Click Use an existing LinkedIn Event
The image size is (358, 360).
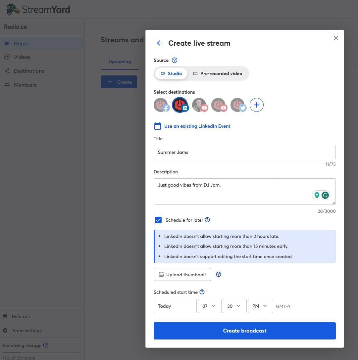pos(197,126)
